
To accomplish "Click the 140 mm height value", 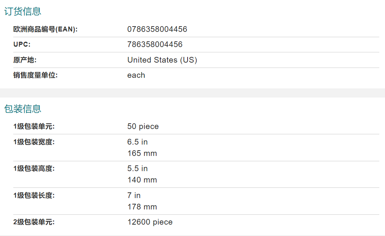I will click(142, 180).
